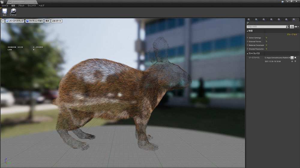Open the ヘルプ menu
This screenshot has height=168, width=300.
click(41, 6)
